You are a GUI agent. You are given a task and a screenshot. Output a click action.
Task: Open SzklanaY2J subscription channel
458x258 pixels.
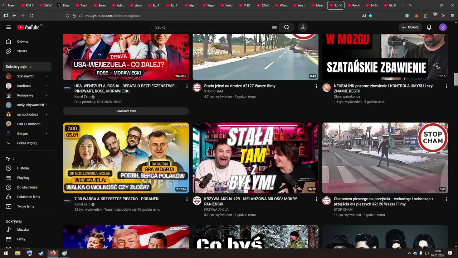pyautogui.click(x=28, y=76)
